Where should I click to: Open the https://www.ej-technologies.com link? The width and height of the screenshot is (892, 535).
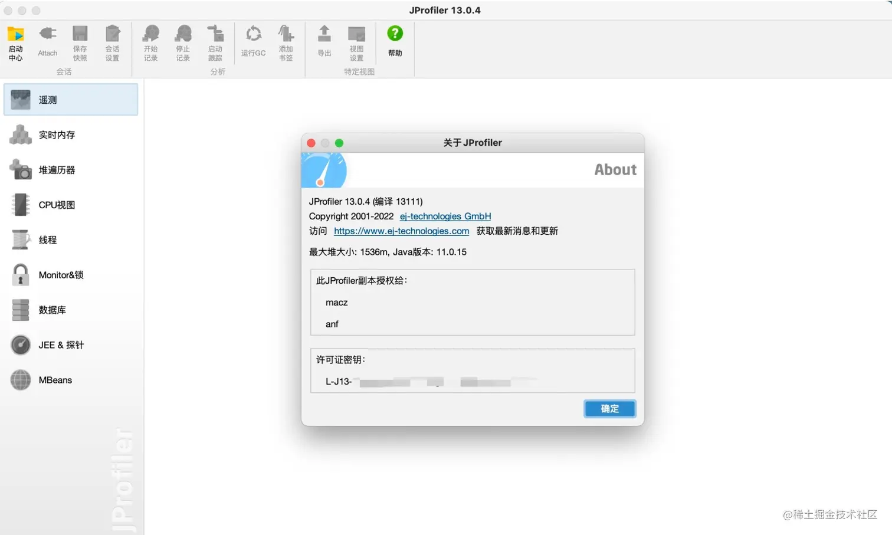coord(401,231)
